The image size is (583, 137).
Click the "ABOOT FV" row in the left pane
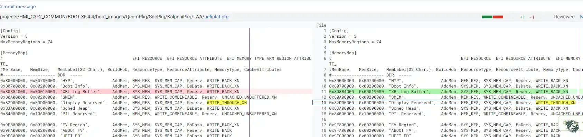click(x=116, y=130)
